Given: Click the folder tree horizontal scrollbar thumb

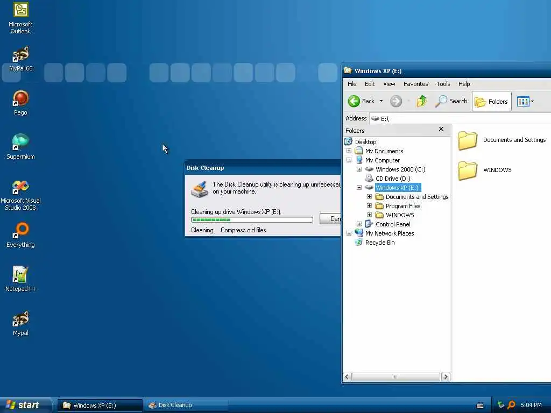Looking at the screenshot, I should tap(396, 377).
